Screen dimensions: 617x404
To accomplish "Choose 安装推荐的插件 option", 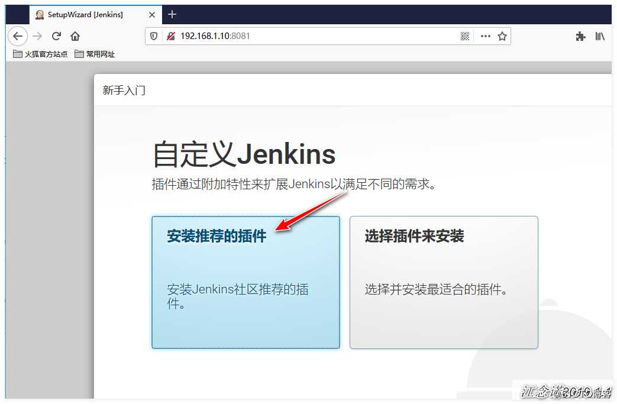I will coord(245,282).
